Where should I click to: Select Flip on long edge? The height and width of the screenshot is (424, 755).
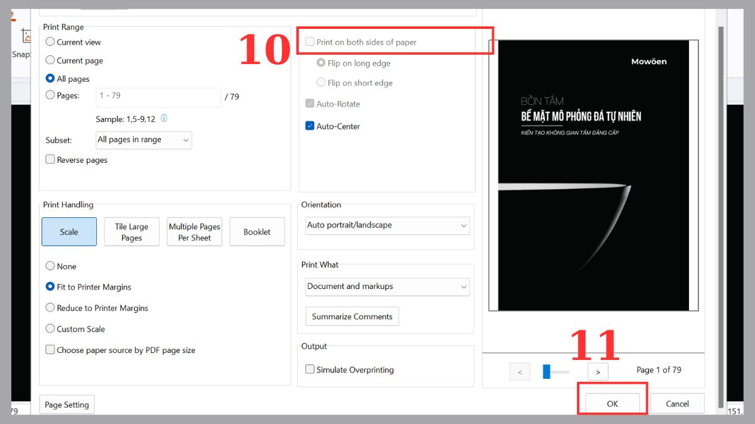coord(321,63)
